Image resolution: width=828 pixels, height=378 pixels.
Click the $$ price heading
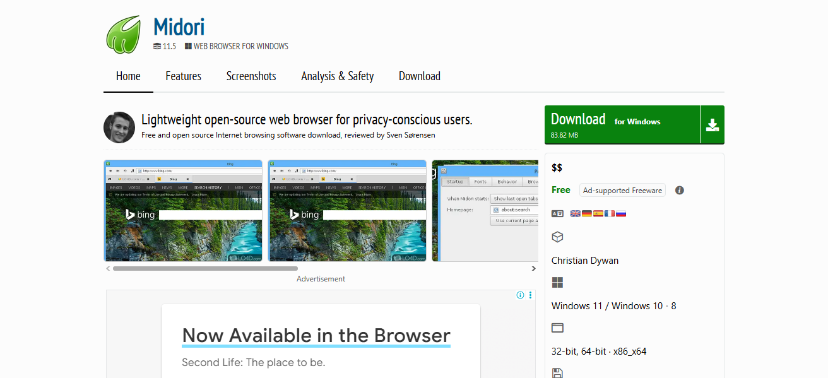click(x=557, y=167)
